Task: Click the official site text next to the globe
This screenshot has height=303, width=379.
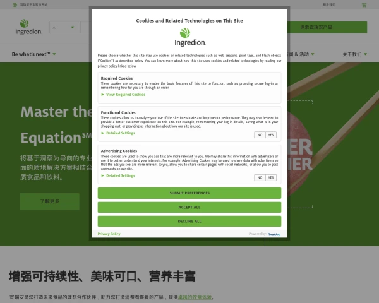Action: point(33,4)
